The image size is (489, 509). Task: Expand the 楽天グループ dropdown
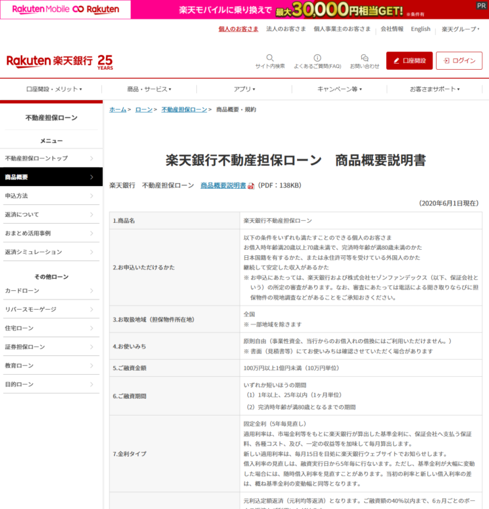[460, 30]
